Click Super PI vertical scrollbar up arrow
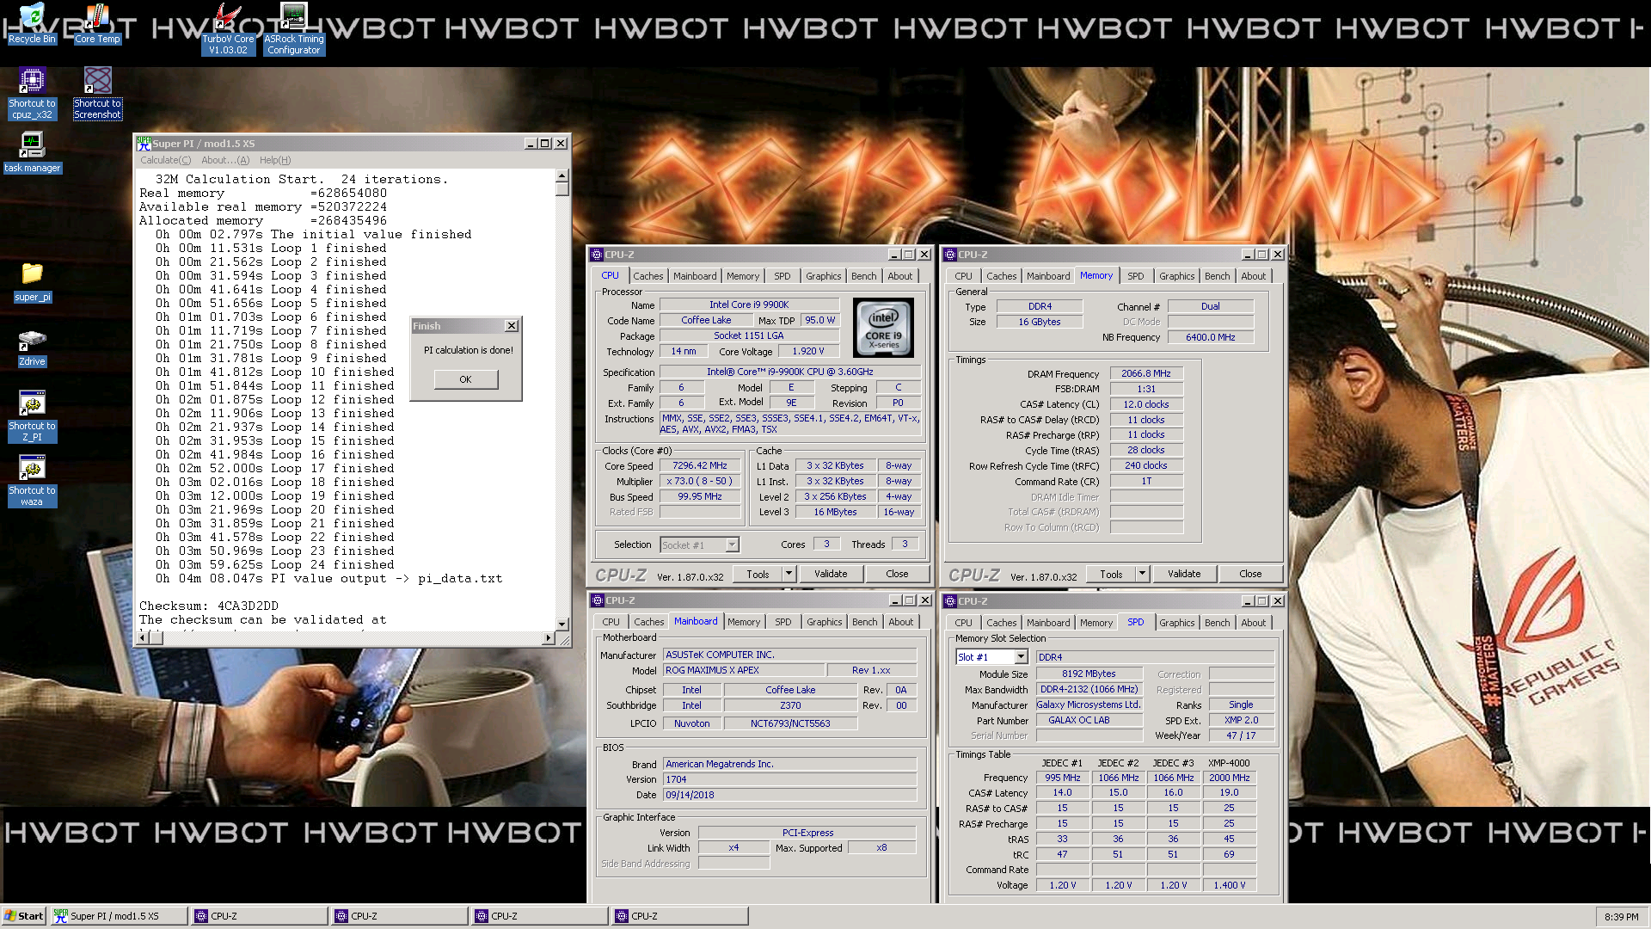The width and height of the screenshot is (1651, 929). click(x=562, y=175)
